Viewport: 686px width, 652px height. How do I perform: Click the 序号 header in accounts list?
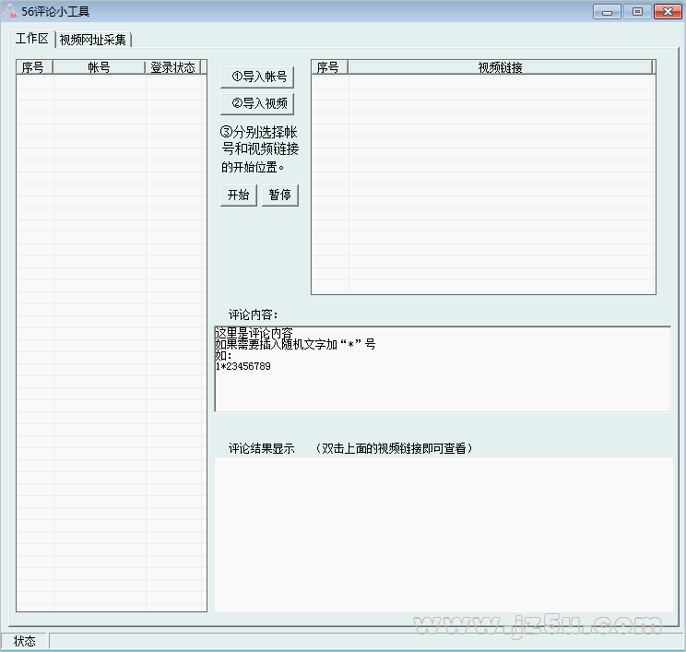tap(34, 67)
